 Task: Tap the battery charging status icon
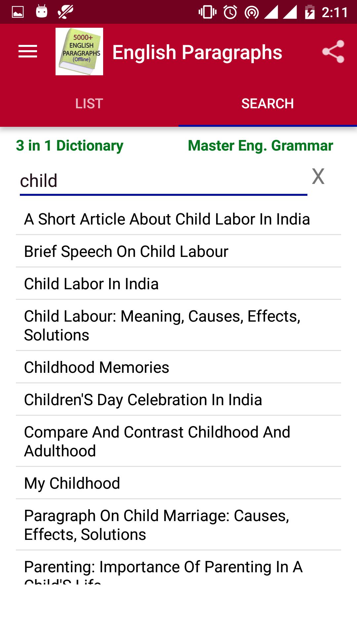pos(310,12)
